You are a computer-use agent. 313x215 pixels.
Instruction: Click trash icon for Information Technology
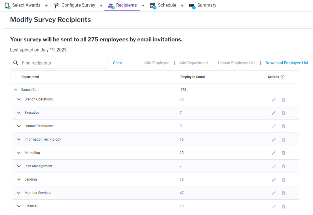click(x=283, y=139)
